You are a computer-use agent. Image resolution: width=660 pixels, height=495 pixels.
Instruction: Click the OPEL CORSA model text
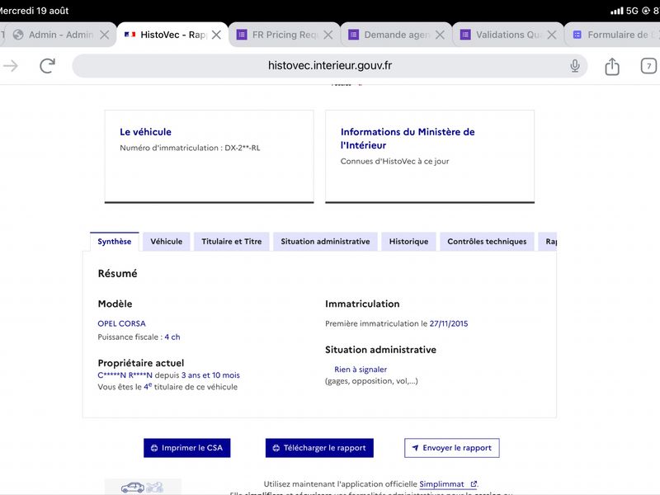click(121, 323)
